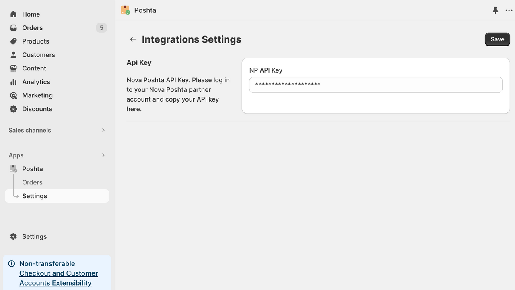This screenshot has height=290, width=515.
Task: Click the Marketing target icon
Action: 14,95
